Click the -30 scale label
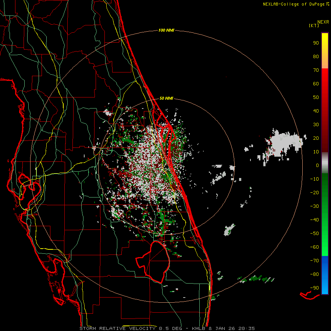The image size is (331, 331). click(314, 206)
